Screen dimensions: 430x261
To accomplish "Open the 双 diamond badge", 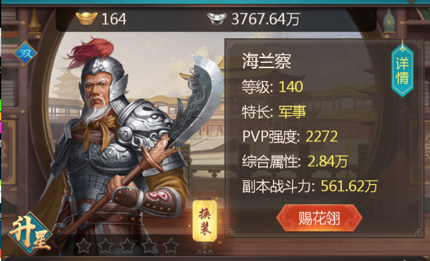I will click(25, 53).
